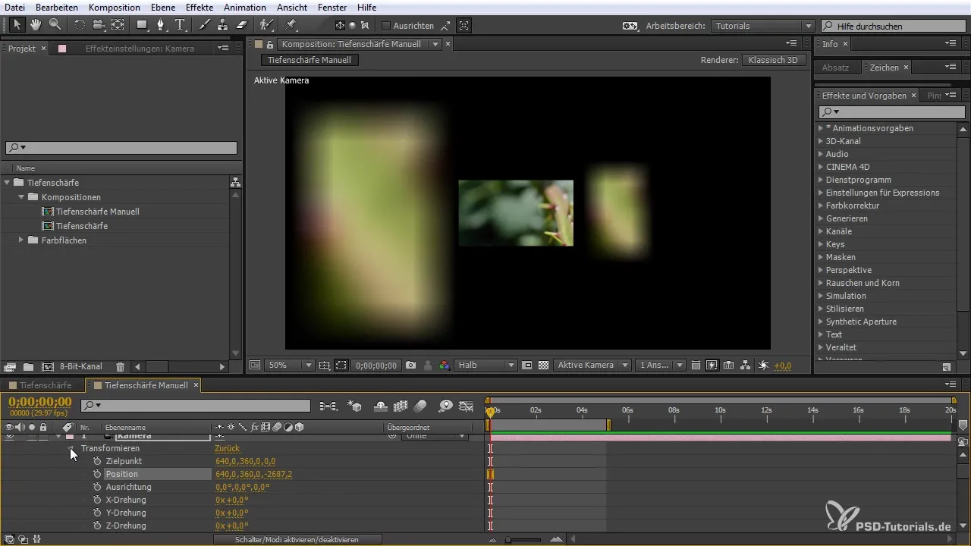The image size is (971, 546).
Task: Switch to the Tiefenschärfe timeline tab
Action: (45, 385)
